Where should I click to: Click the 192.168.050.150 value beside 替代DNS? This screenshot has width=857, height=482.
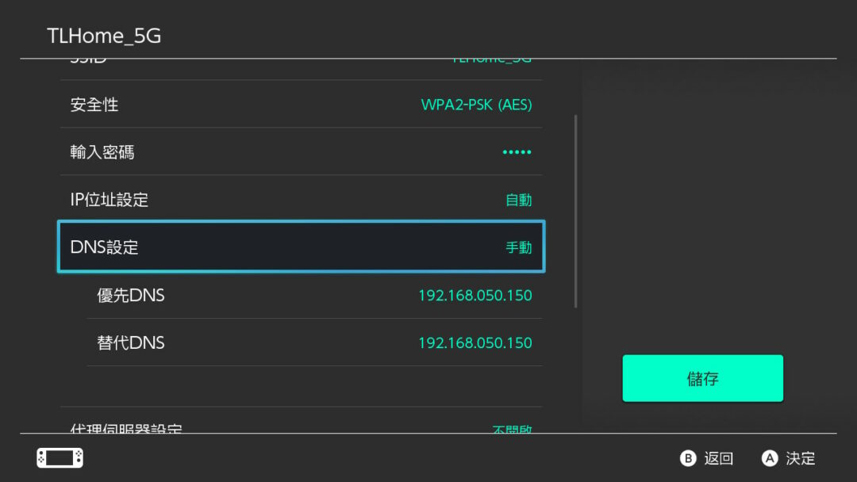pos(475,342)
